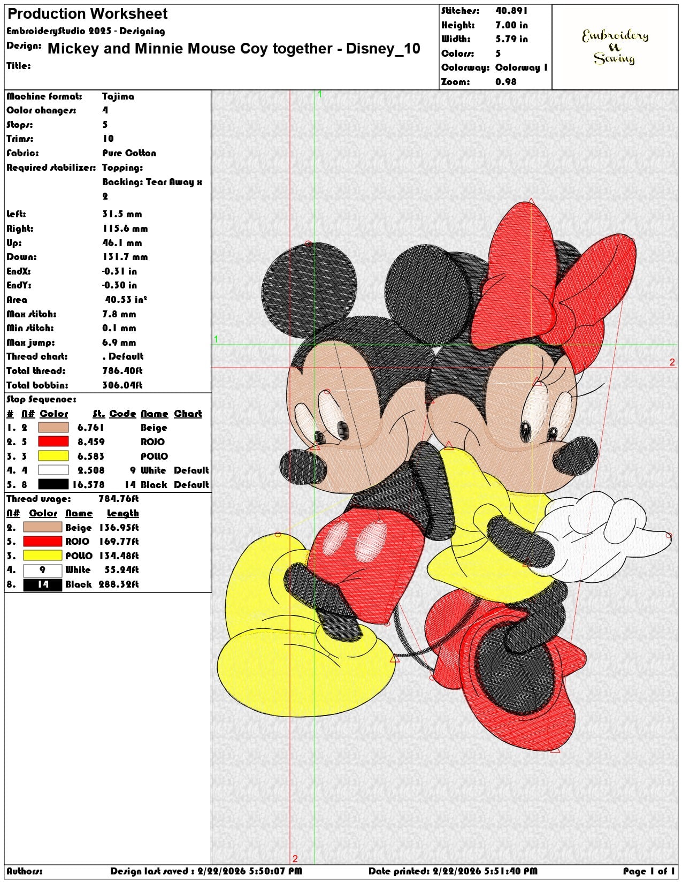Click the Width value 5.79 in
The image size is (682, 883).
[511, 39]
